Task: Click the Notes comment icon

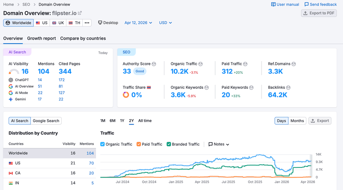Action: coord(211,144)
